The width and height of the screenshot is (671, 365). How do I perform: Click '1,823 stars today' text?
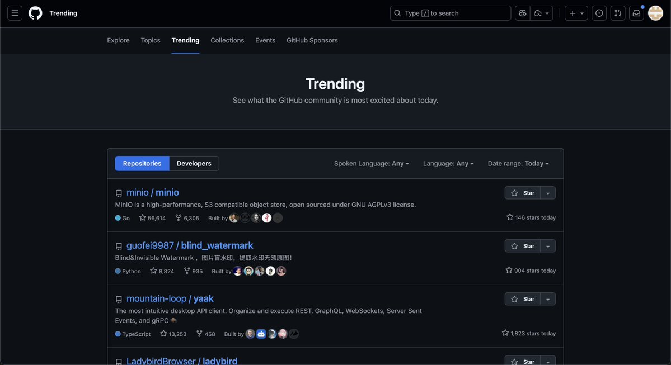pos(533,333)
